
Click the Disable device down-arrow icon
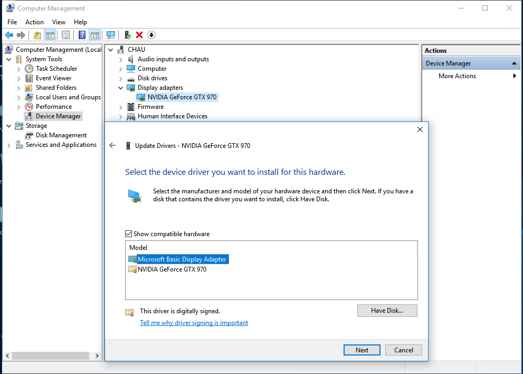tap(151, 35)
